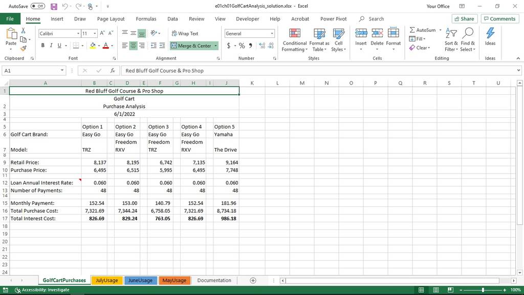Click the Cut scissors icon
524x295 pixels.
(23, 30)
